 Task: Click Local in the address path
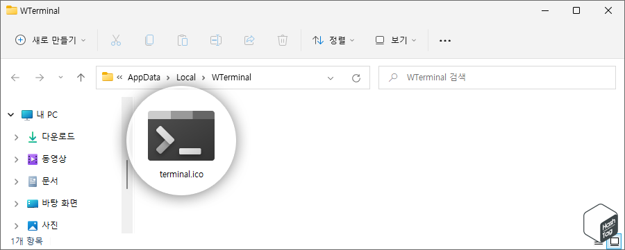(186, 78)
